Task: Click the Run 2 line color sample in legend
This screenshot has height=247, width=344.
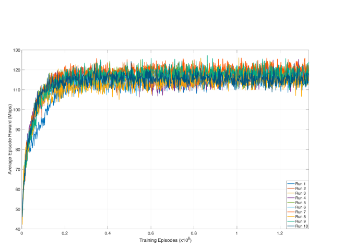Action: point(291,189)
